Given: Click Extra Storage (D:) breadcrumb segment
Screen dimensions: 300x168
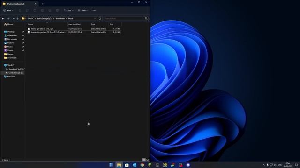Looking at the screenshot, I should tap(45, 19).
